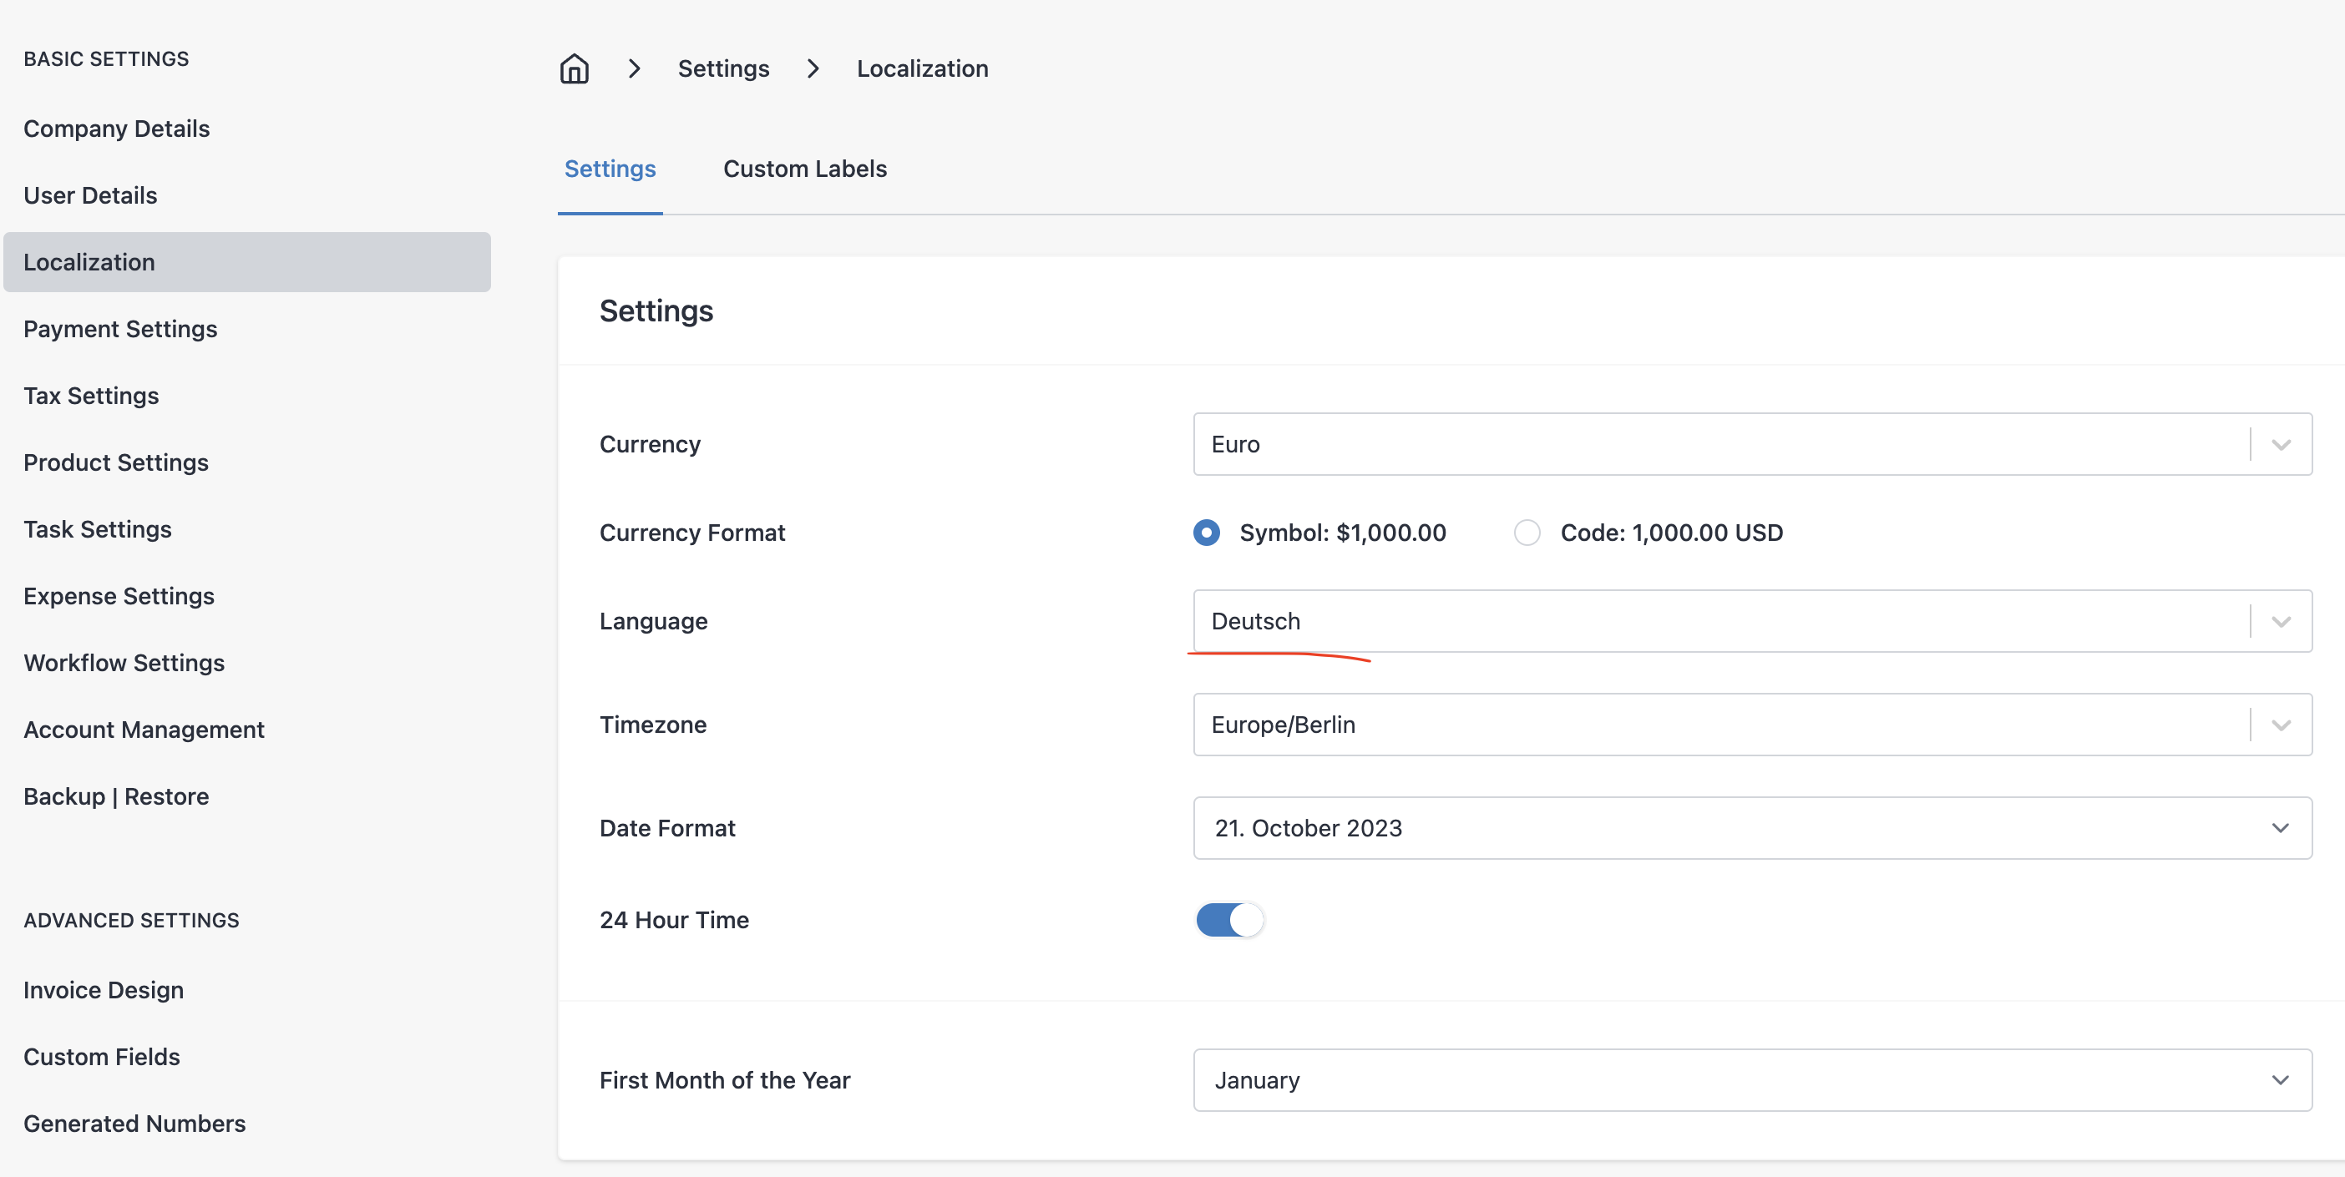Open the Date Format dropdown
Viewport: 2345px width, 1177px height.
(x=1752, y=829)
